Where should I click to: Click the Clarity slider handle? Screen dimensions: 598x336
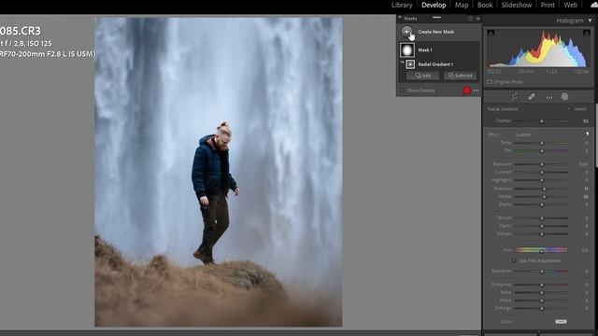click(x=542, y=226)
